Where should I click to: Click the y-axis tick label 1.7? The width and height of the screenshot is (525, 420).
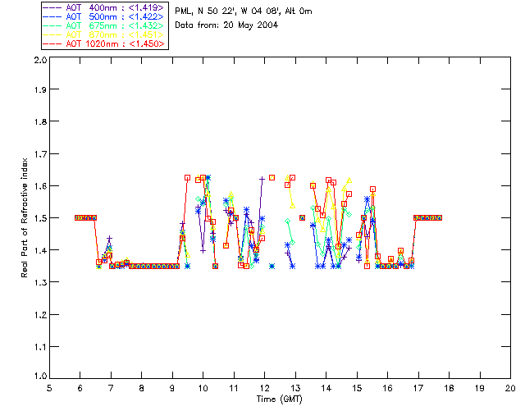pos(40,154)
